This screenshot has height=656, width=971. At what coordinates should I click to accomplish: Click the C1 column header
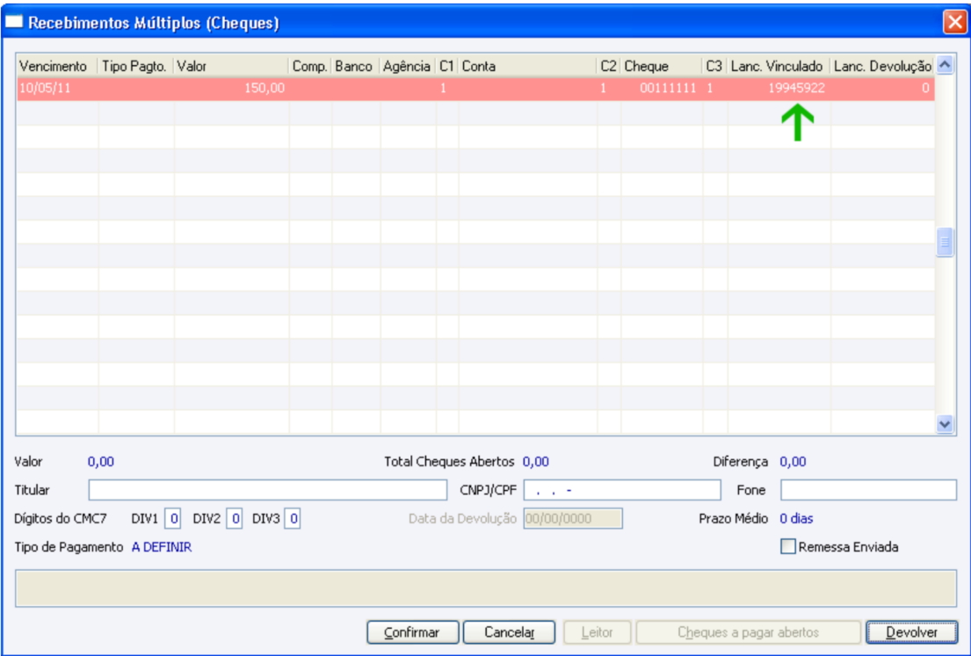(447, 66)
